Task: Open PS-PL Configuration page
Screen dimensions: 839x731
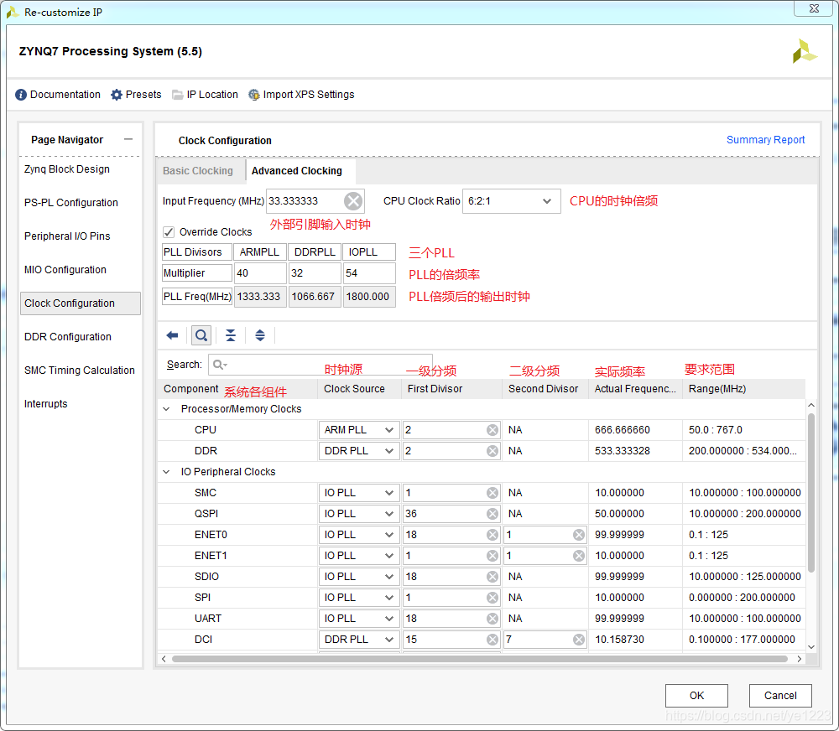Action: [x=71, y=203]
